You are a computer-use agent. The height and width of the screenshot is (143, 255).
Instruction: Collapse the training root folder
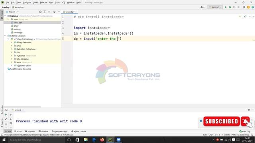coord(5,16)
